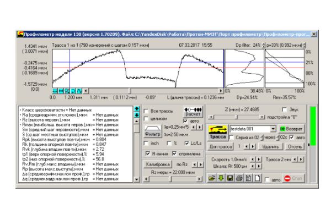Click the waveform curve icon below the graph
This screenshot has width=331, height=220.
pyautogui.click(x=79, y=91)
